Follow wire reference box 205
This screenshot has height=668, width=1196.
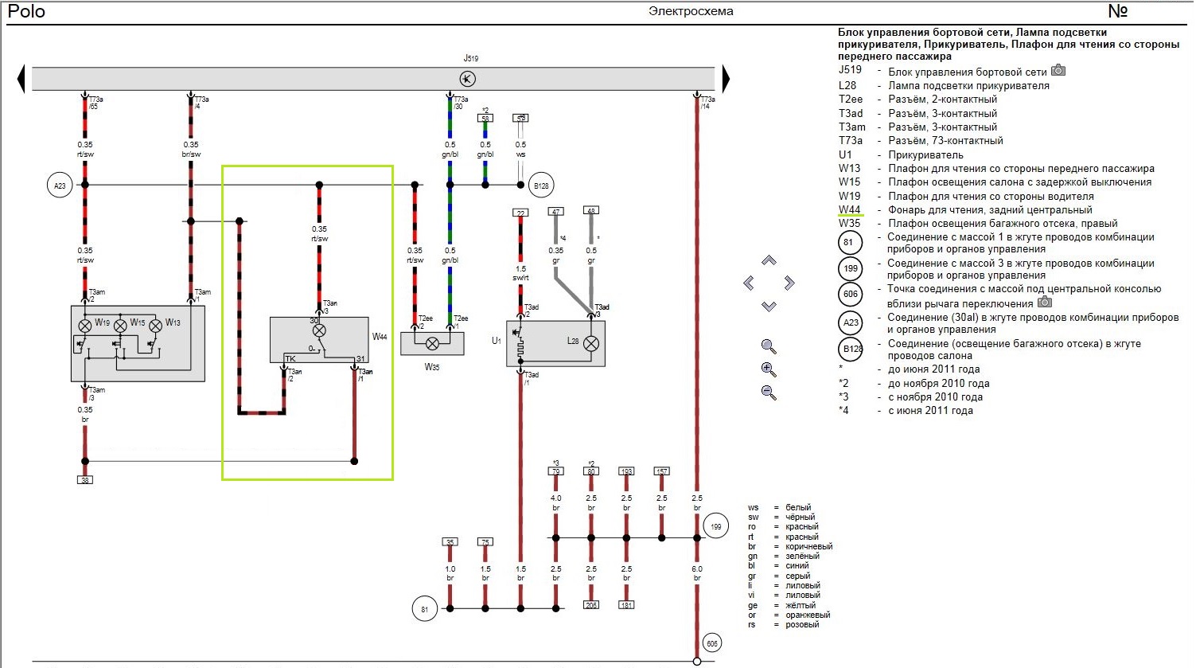[591, 605]
